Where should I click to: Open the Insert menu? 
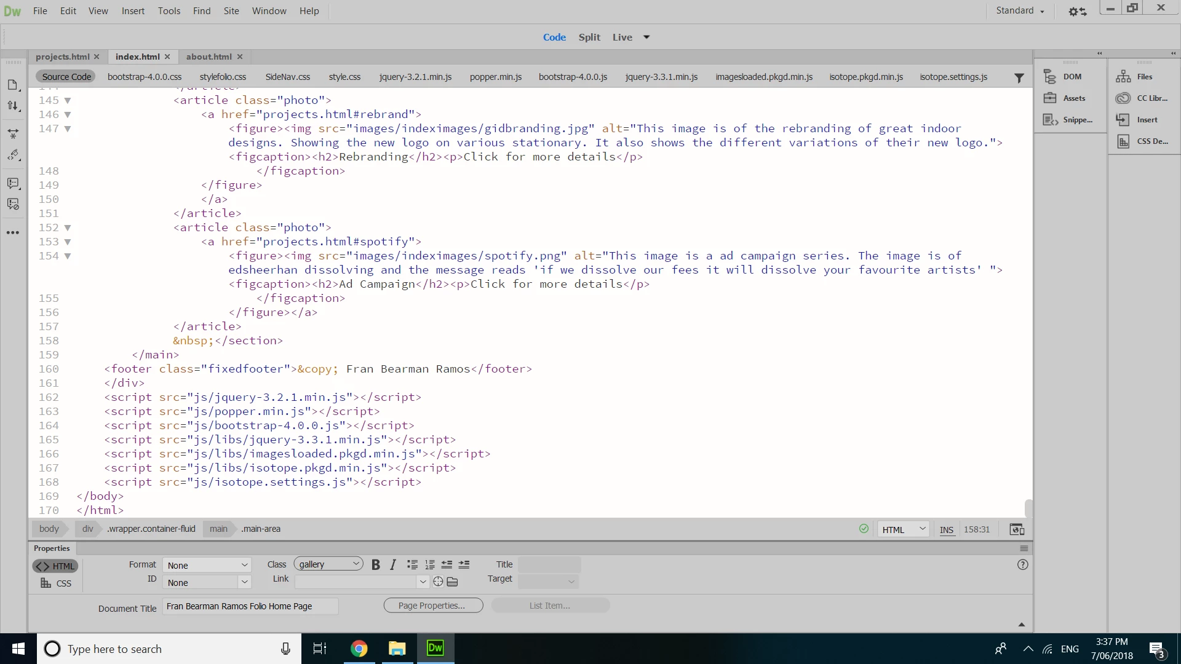[x=133, y=10]
